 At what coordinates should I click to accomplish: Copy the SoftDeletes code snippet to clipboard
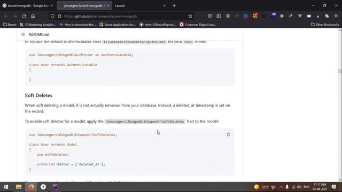pos(228,134)
